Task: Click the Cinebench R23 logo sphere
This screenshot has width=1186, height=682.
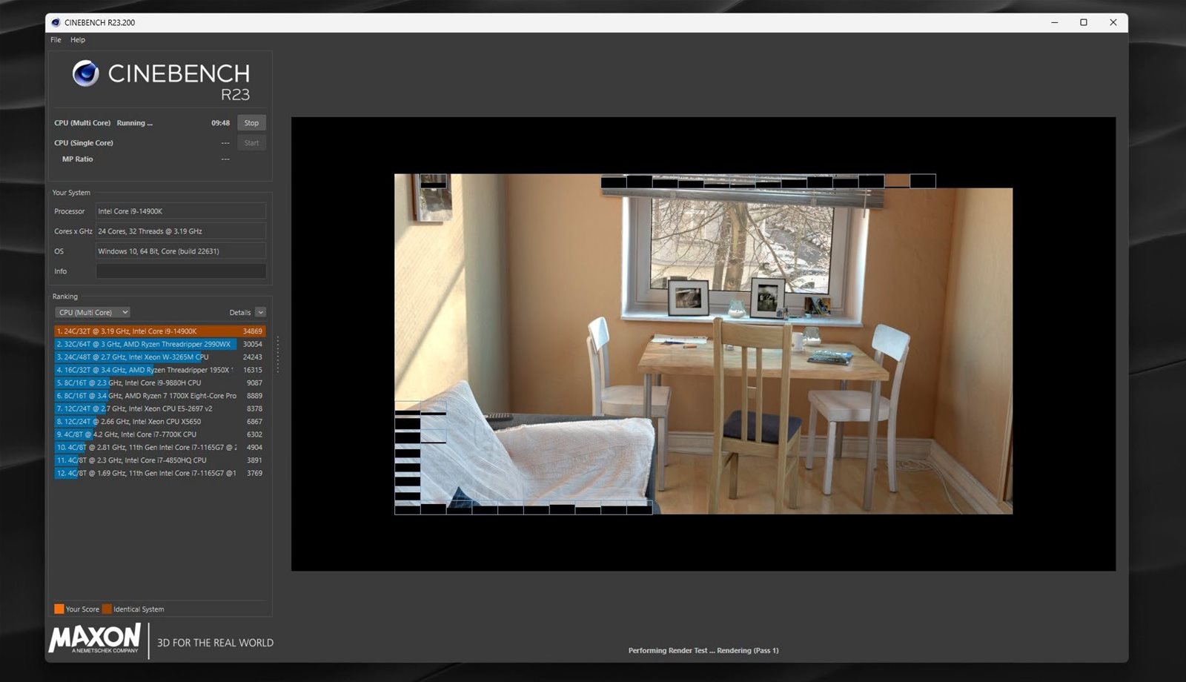Action: tap(85, 73)
